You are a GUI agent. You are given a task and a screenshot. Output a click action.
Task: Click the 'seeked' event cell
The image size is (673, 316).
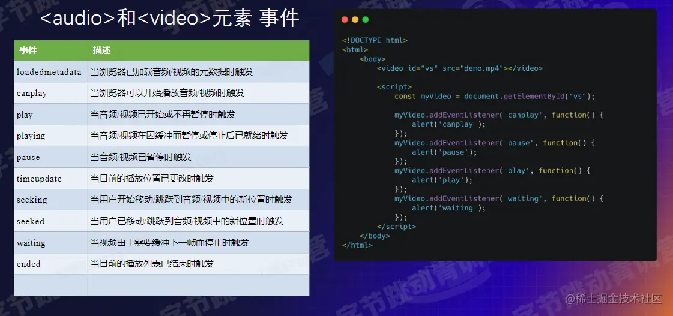(x=50, y=221)
